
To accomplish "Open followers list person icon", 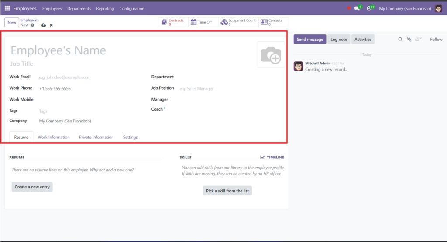I will [x=418, y=39].
